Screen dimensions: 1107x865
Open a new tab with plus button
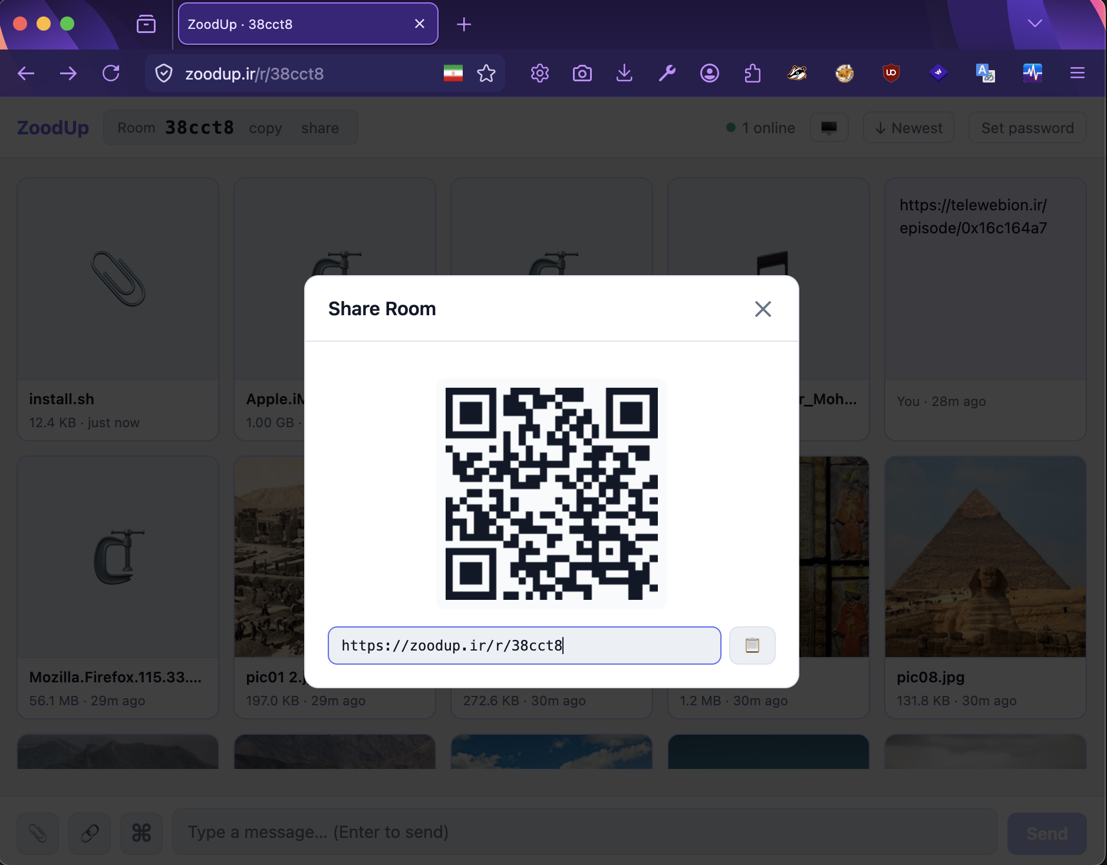[464, 24]
